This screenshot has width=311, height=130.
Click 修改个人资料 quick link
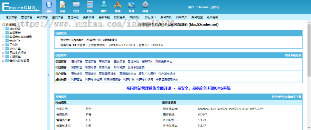tap(147, 73)
